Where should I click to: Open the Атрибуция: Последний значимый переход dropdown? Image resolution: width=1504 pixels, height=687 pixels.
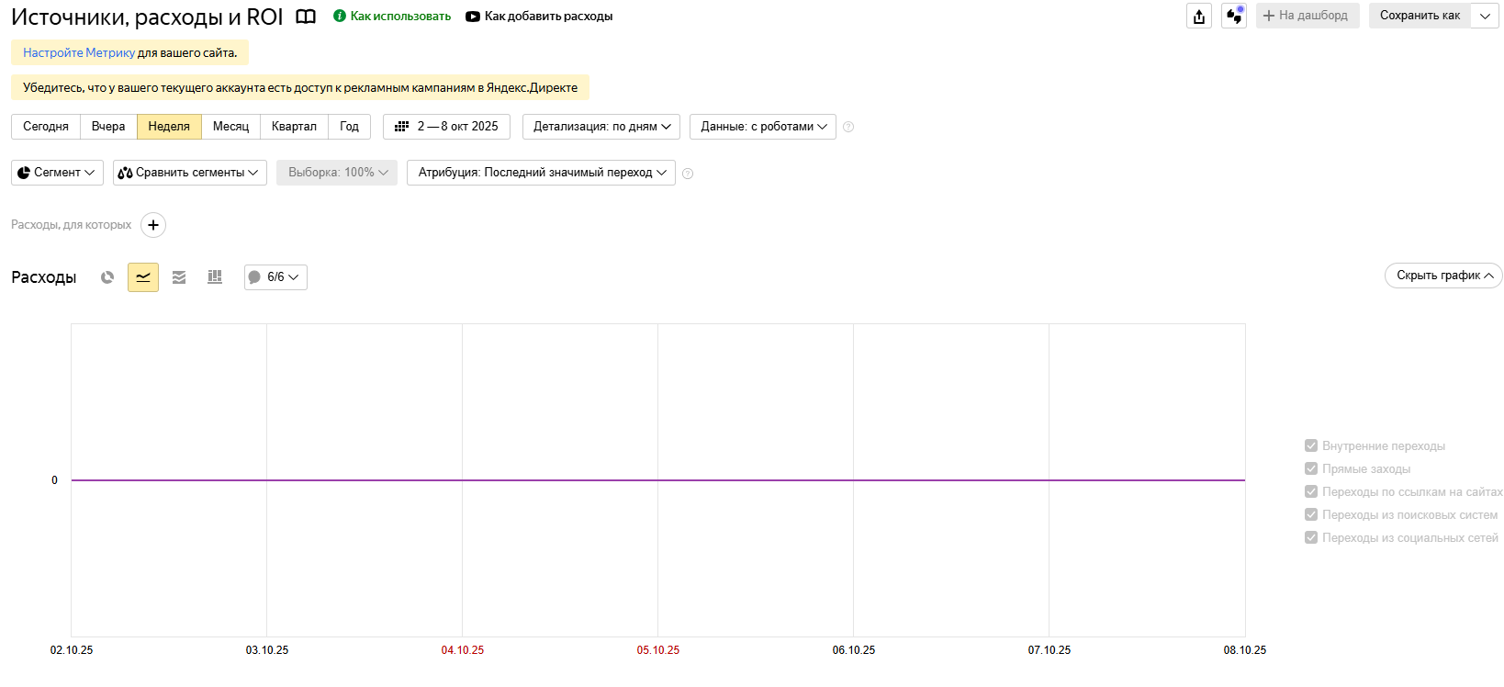click(541, 173)
